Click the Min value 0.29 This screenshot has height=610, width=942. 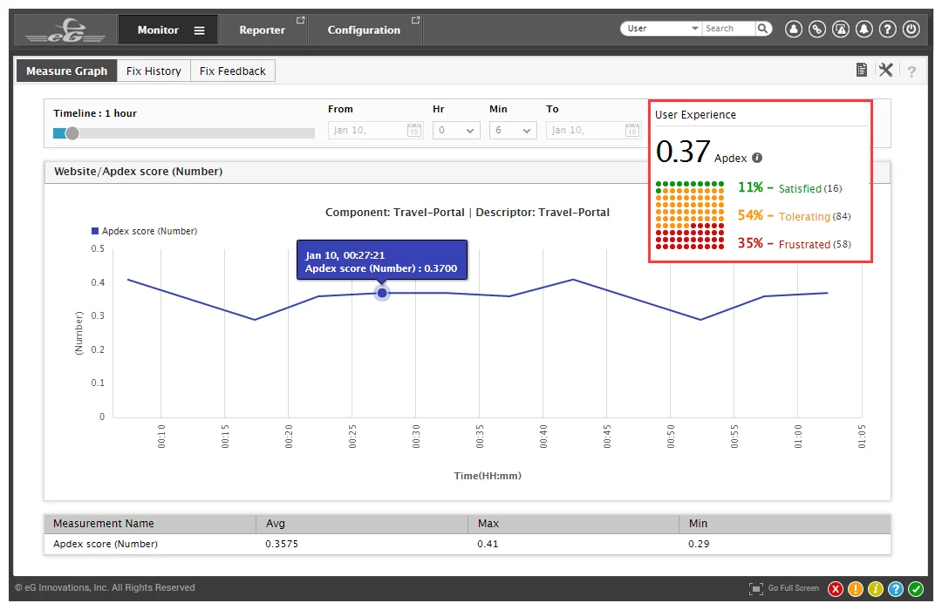coord(699,544)
